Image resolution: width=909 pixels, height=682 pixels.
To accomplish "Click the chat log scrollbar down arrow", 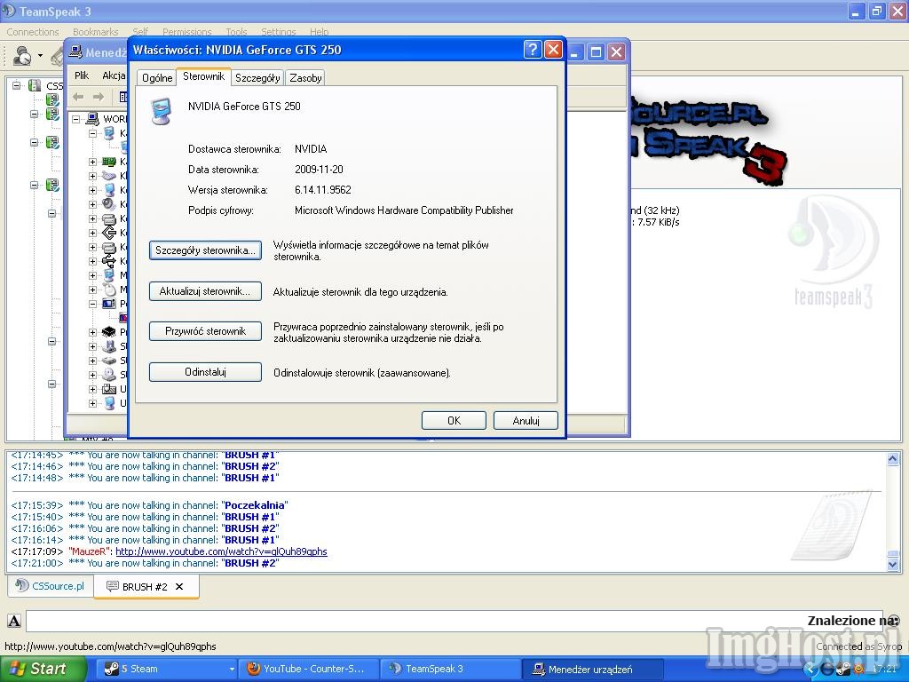I will pos(893,563).
